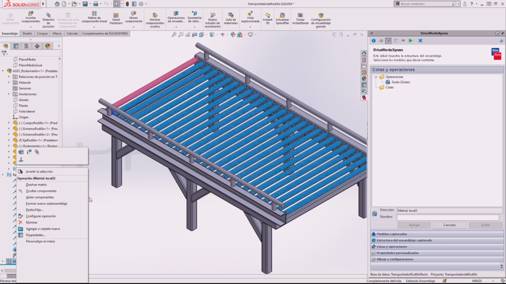This screenshot has width=506, height=284.
Task: Click the Save icon in quick access toolbar
Action: (x=85, y=4)
